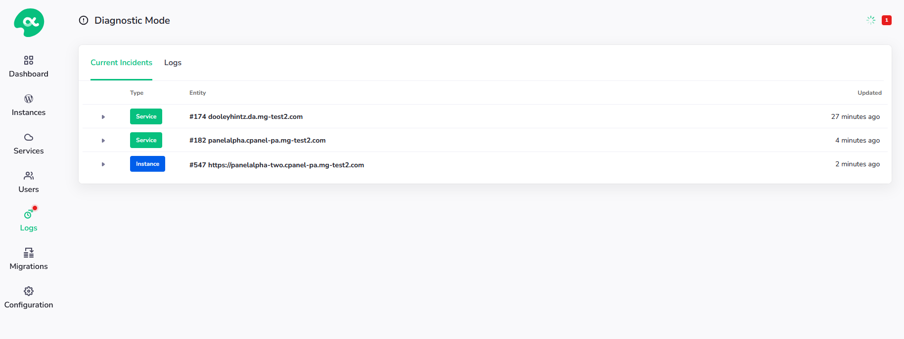Select entity #182 panelalpha.cpanel-pa.mg-test2.com

click(x=257, y=141)
